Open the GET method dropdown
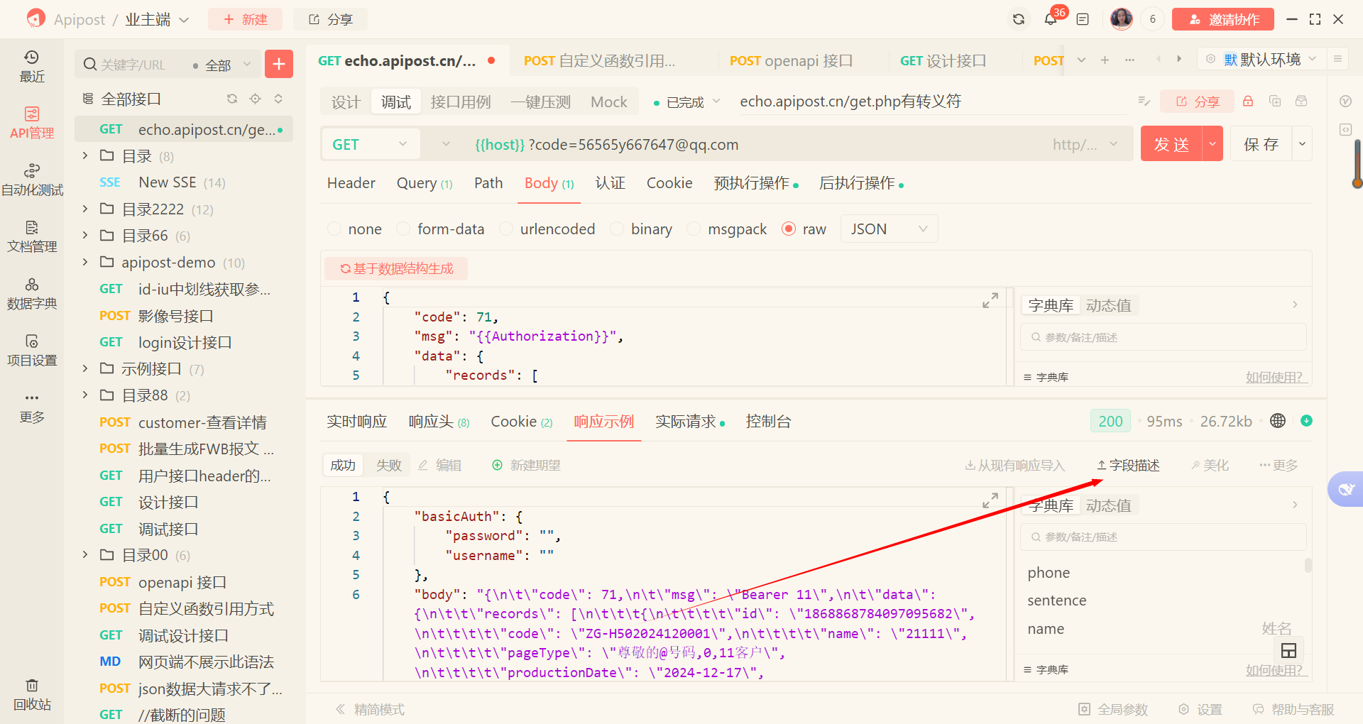1363x724 pixels. coord(370,144)
